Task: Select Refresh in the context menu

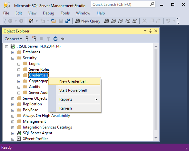Action: click(75, 108)
